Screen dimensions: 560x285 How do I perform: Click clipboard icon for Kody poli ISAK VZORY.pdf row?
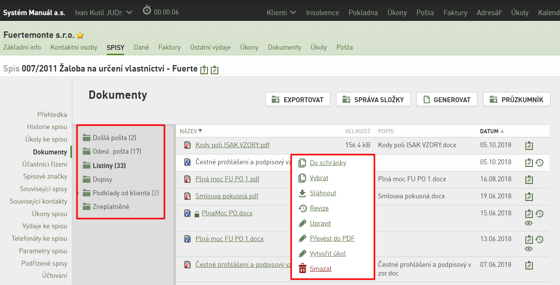pyautogui.click(x=529, y=146)
